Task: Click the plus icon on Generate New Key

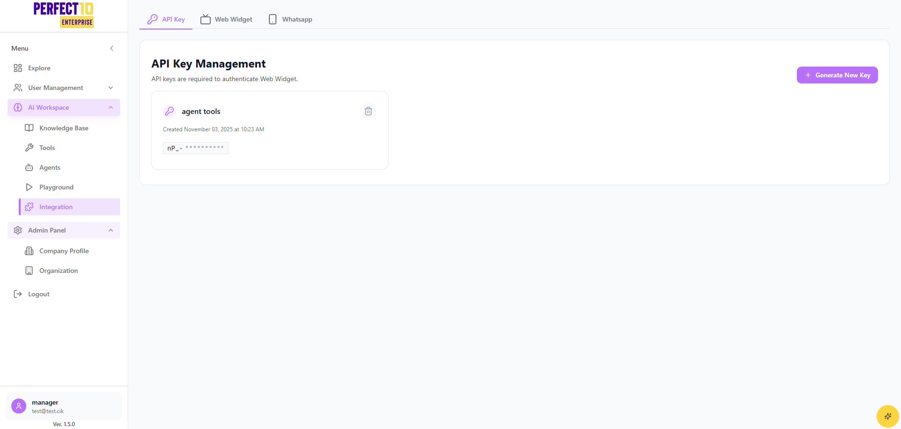Action: coord(808,75)
